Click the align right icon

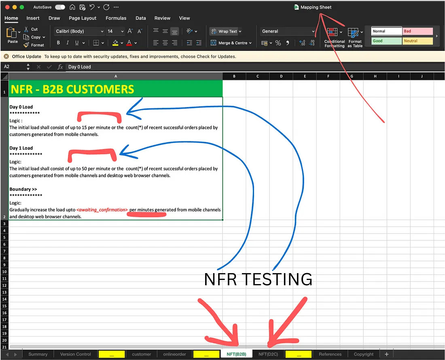point(174,42)
